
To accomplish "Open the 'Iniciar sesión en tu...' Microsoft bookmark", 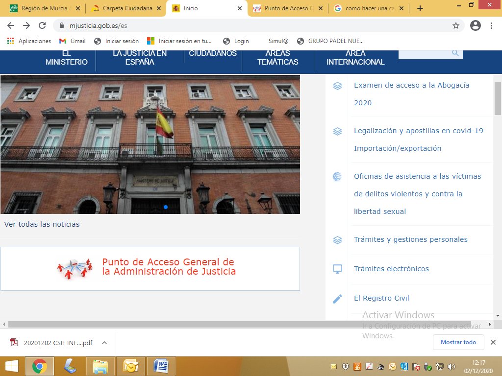I will point(179,41).
